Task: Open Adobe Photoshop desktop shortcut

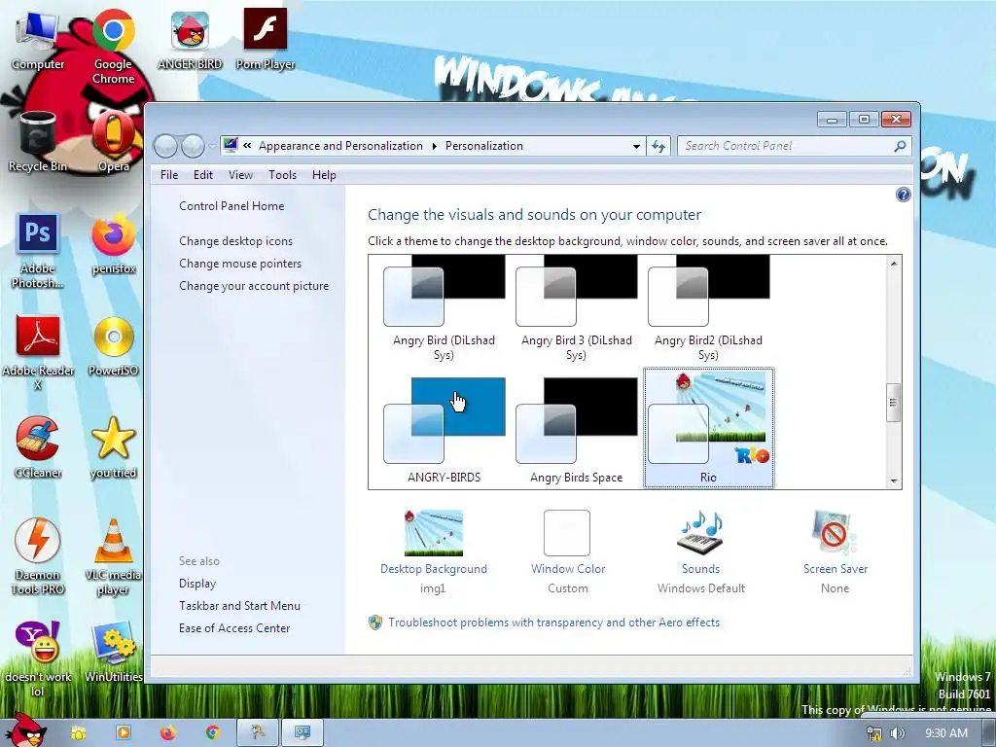Action: (x=38, y=252)
